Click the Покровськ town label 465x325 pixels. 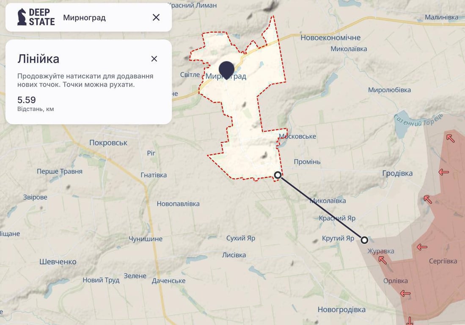(x=108, y=143)
